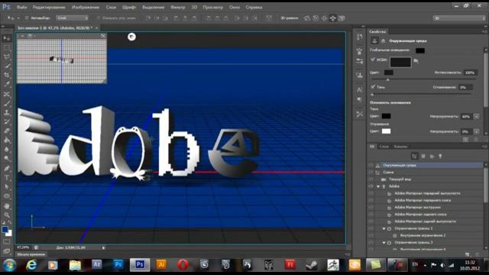Toggle the Автовыбор checkbox in options bar

27,18
